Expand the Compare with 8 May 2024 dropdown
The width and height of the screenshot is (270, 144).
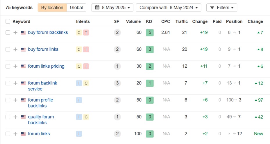pos(168,8)
